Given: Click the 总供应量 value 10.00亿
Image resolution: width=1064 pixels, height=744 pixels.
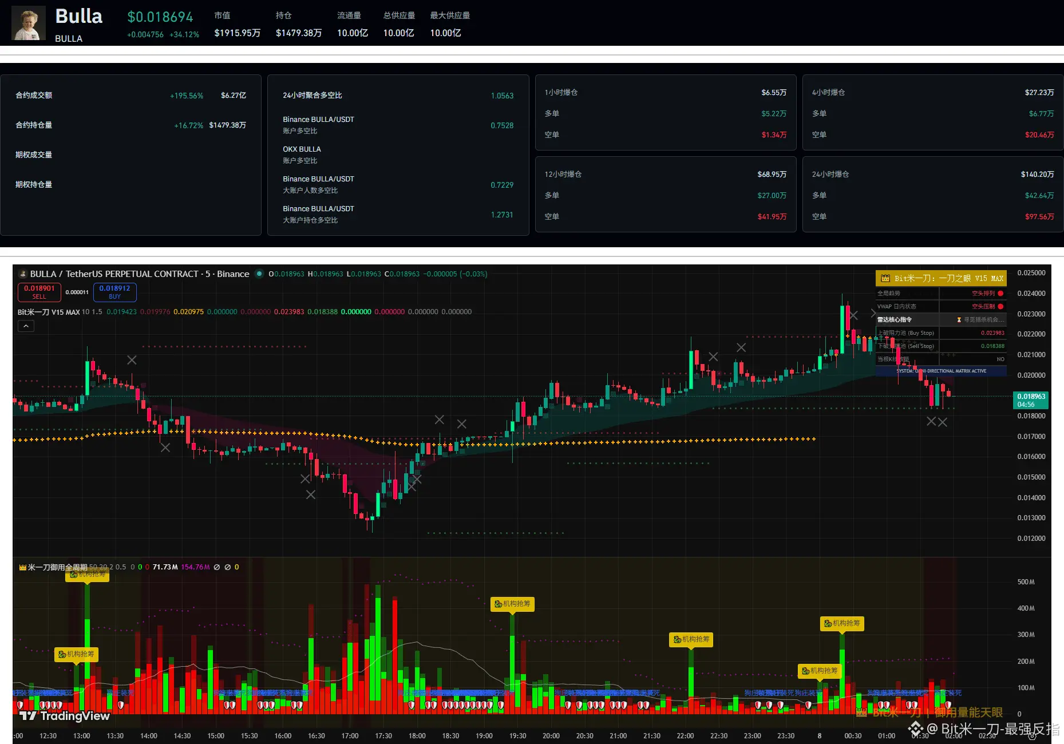Looking at the screenshot, I should coord(399,33).
